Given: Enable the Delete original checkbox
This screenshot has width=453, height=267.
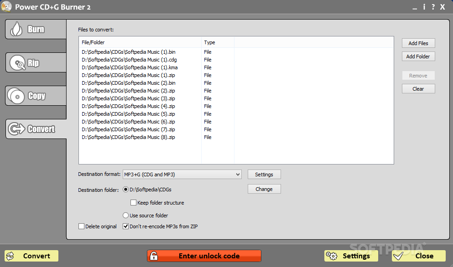Looking at the screenshot, I should (82, 226).
